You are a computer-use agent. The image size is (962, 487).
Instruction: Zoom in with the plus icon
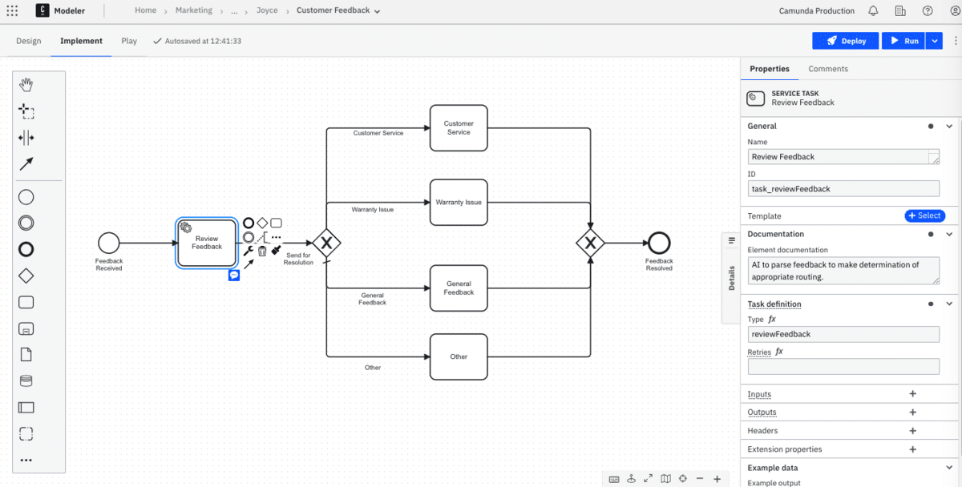tap(717, 479)
